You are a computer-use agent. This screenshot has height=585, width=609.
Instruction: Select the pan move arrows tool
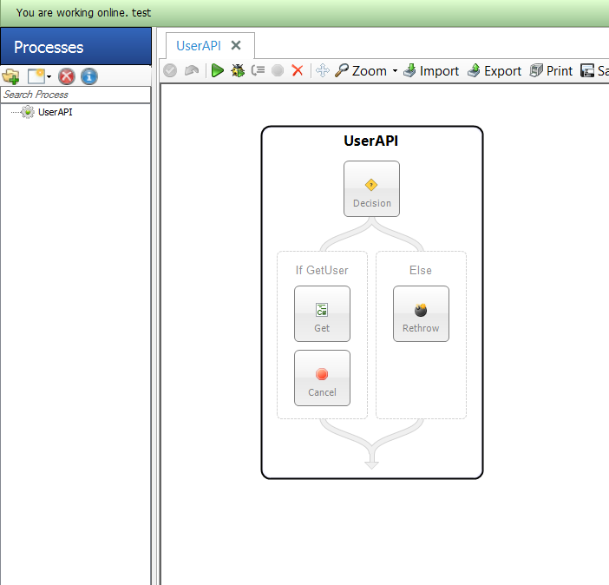[323, 71]
